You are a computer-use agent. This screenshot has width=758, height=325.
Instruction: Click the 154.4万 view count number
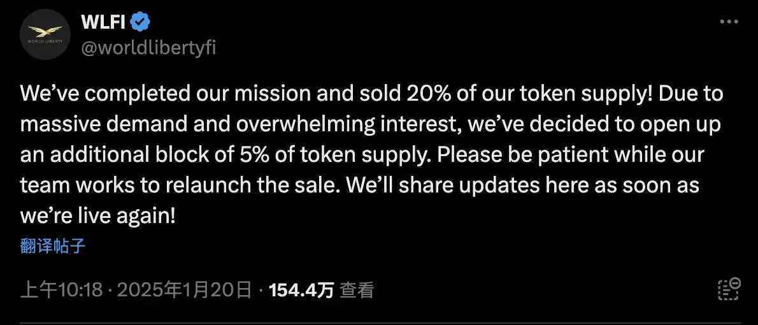[301, 291]
